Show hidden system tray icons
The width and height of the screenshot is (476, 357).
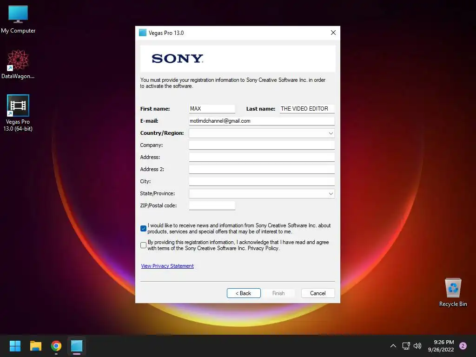tap(393, 346)
